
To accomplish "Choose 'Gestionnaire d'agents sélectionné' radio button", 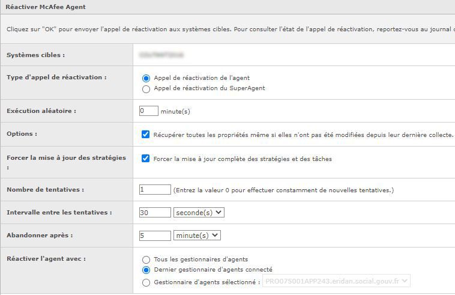I will pos(146,282).
